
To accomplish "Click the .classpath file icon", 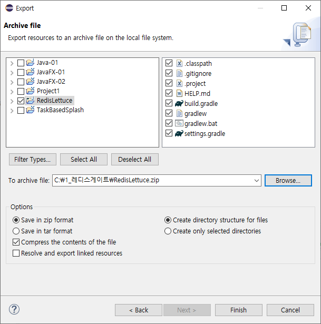I will (x=179, y=64).
